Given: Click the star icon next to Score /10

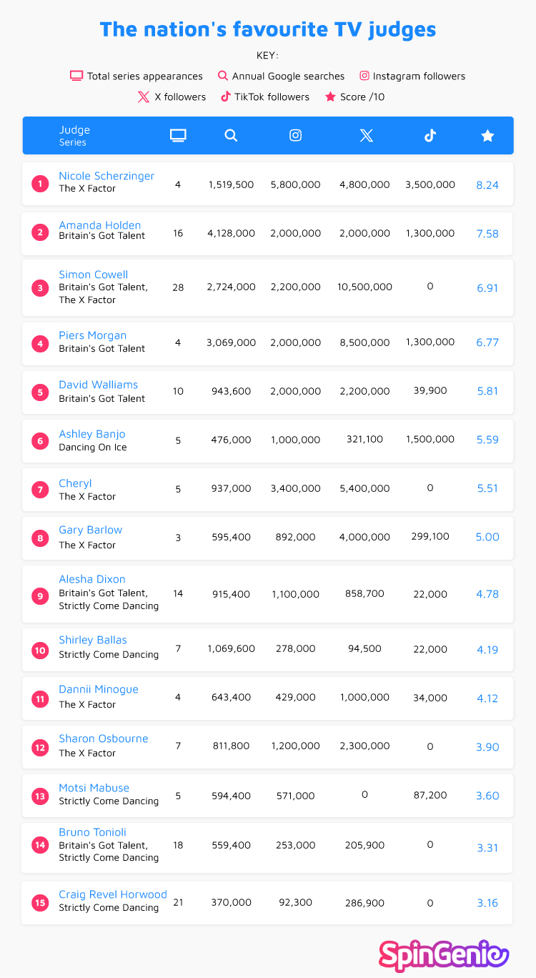Looking at the screenshot, I should coord(330,97).
